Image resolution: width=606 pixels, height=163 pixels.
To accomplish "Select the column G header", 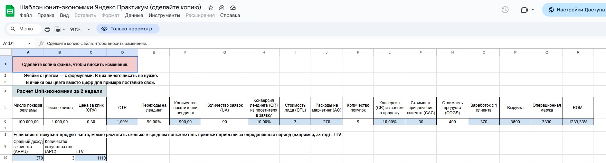I will point(225,52).
